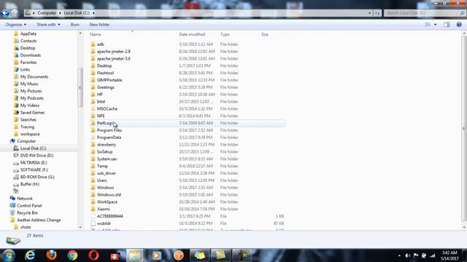Click the file list vertical scrollbar

464,128
